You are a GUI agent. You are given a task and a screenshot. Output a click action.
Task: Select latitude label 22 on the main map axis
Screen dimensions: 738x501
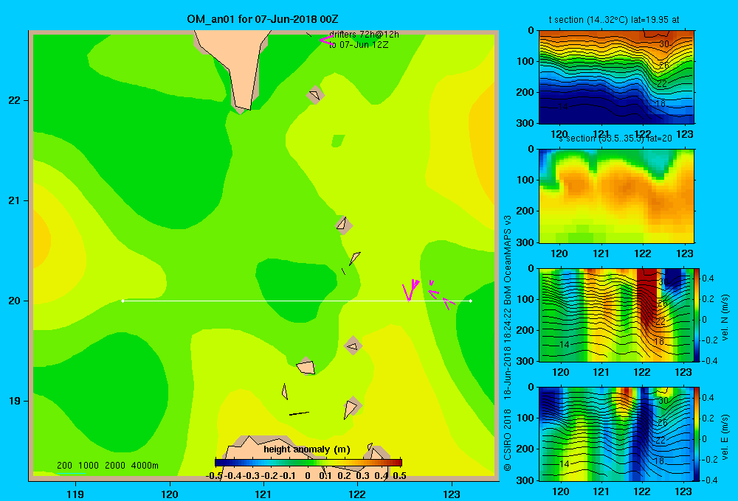pyautogui.click(x=15, y=101)
